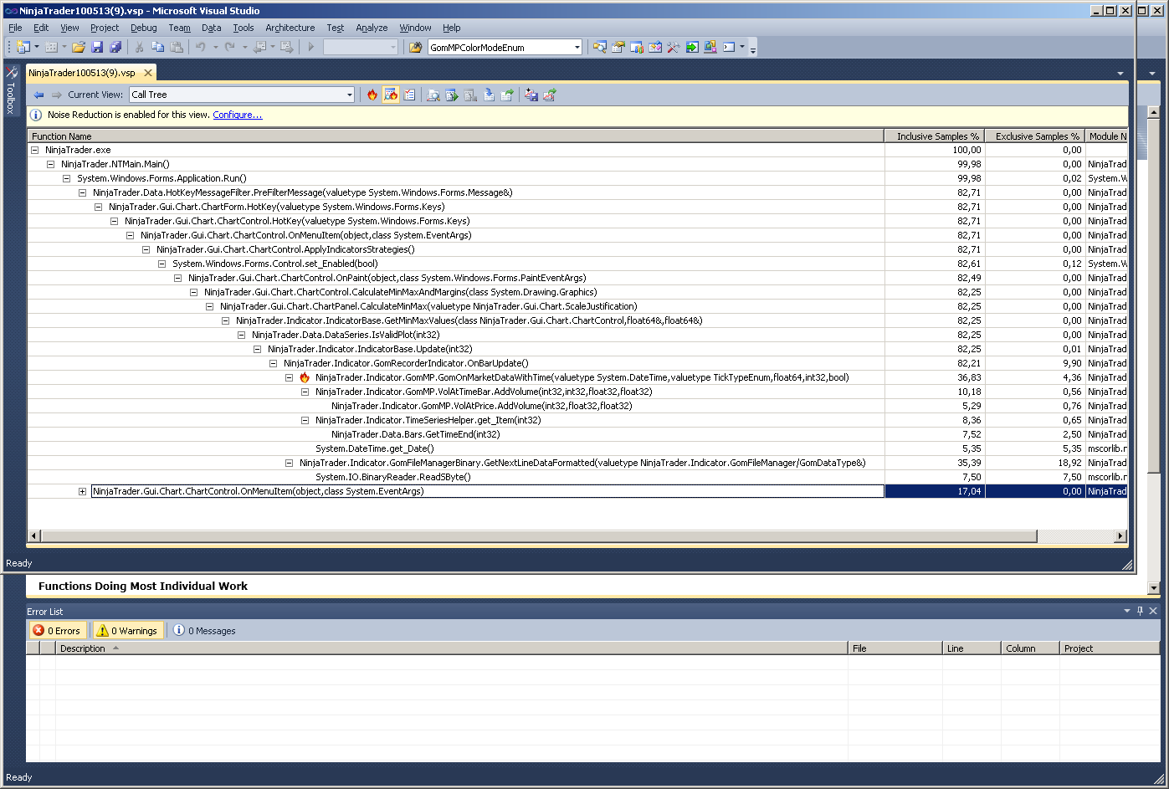Select the NinjaTrader100513(9).vsp tab
1169x789 pixels.
82,74
